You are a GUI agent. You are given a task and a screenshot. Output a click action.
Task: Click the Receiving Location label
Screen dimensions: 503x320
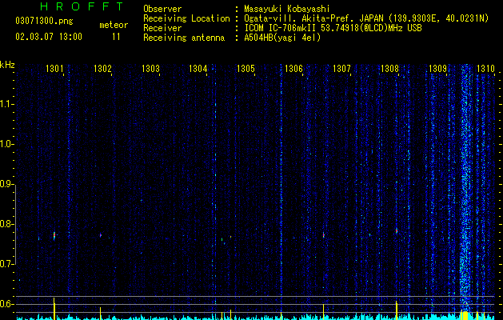tap(186, 18)
